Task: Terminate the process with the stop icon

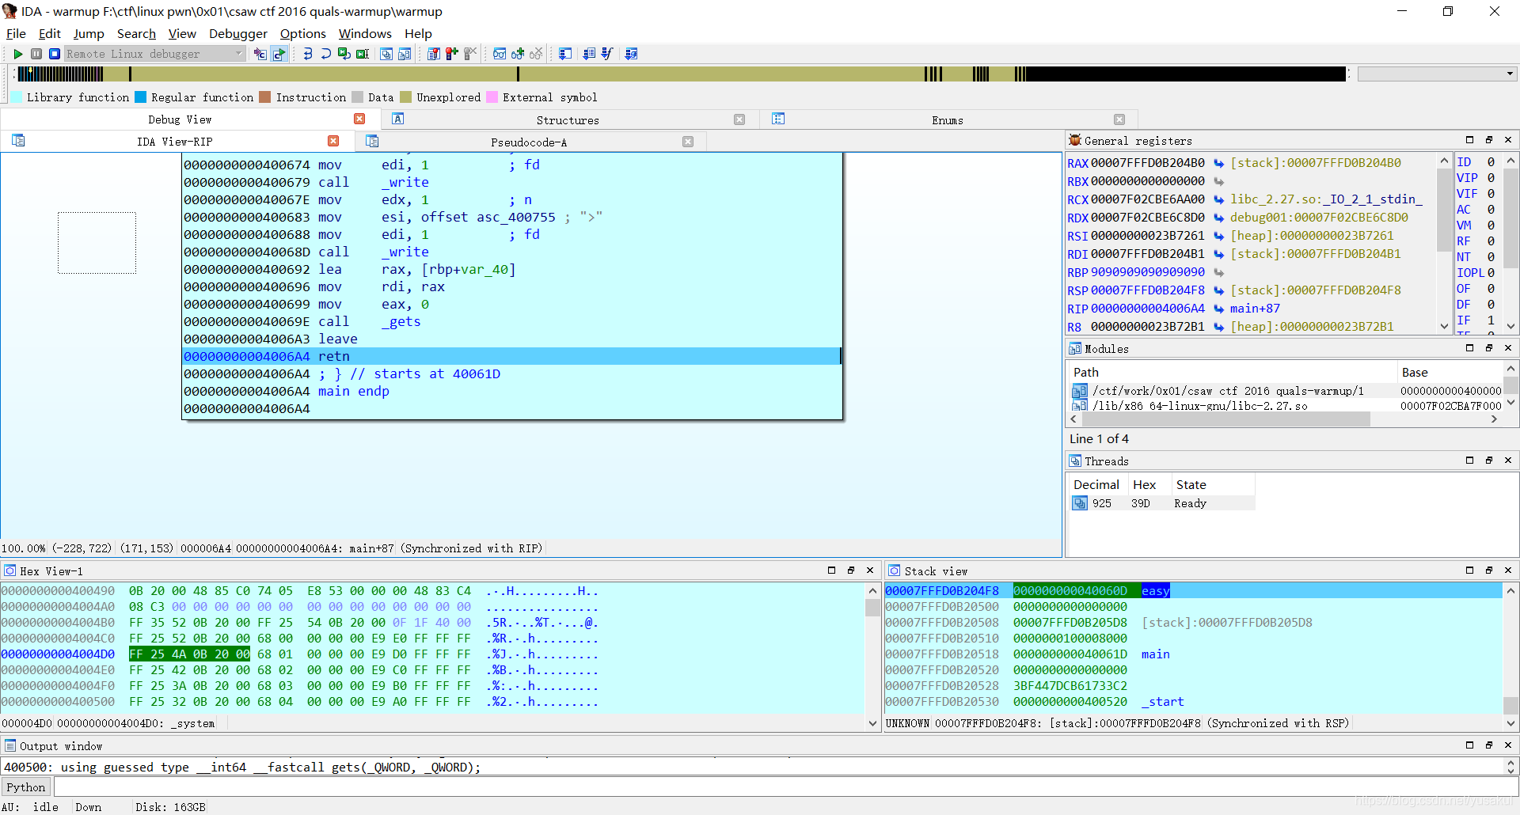Action: tap(54, 54)
